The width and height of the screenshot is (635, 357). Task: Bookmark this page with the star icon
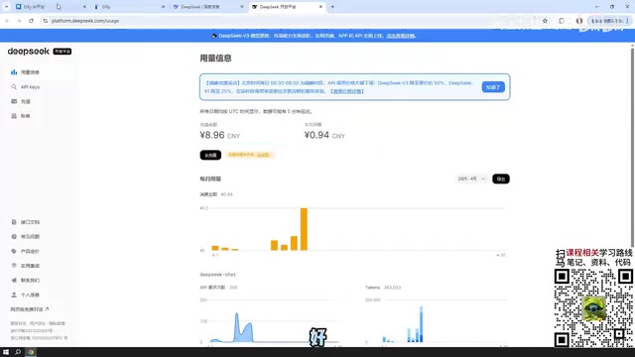tap(545, 21)
